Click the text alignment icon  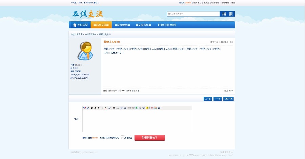pos(114,108)
